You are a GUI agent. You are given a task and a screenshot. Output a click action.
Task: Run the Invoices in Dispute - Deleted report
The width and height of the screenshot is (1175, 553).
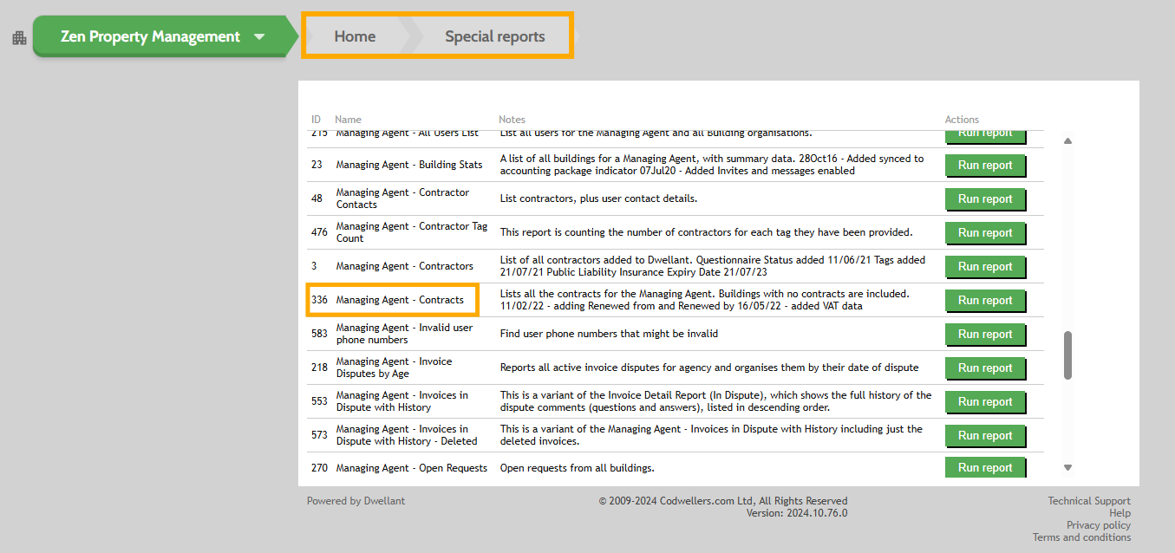coord(985,435)
